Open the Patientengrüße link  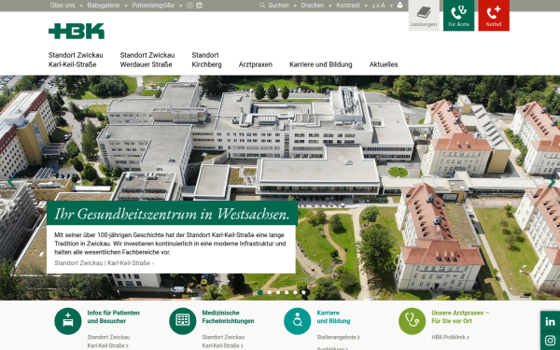coord(153,6)
